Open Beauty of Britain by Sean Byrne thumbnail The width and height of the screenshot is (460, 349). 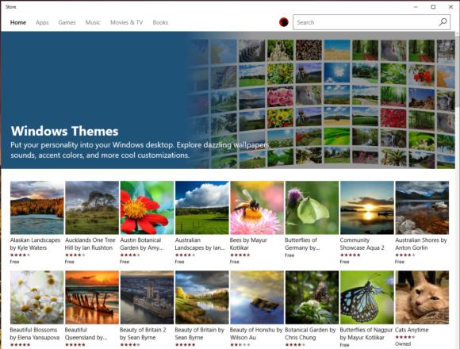pos(201,297)
